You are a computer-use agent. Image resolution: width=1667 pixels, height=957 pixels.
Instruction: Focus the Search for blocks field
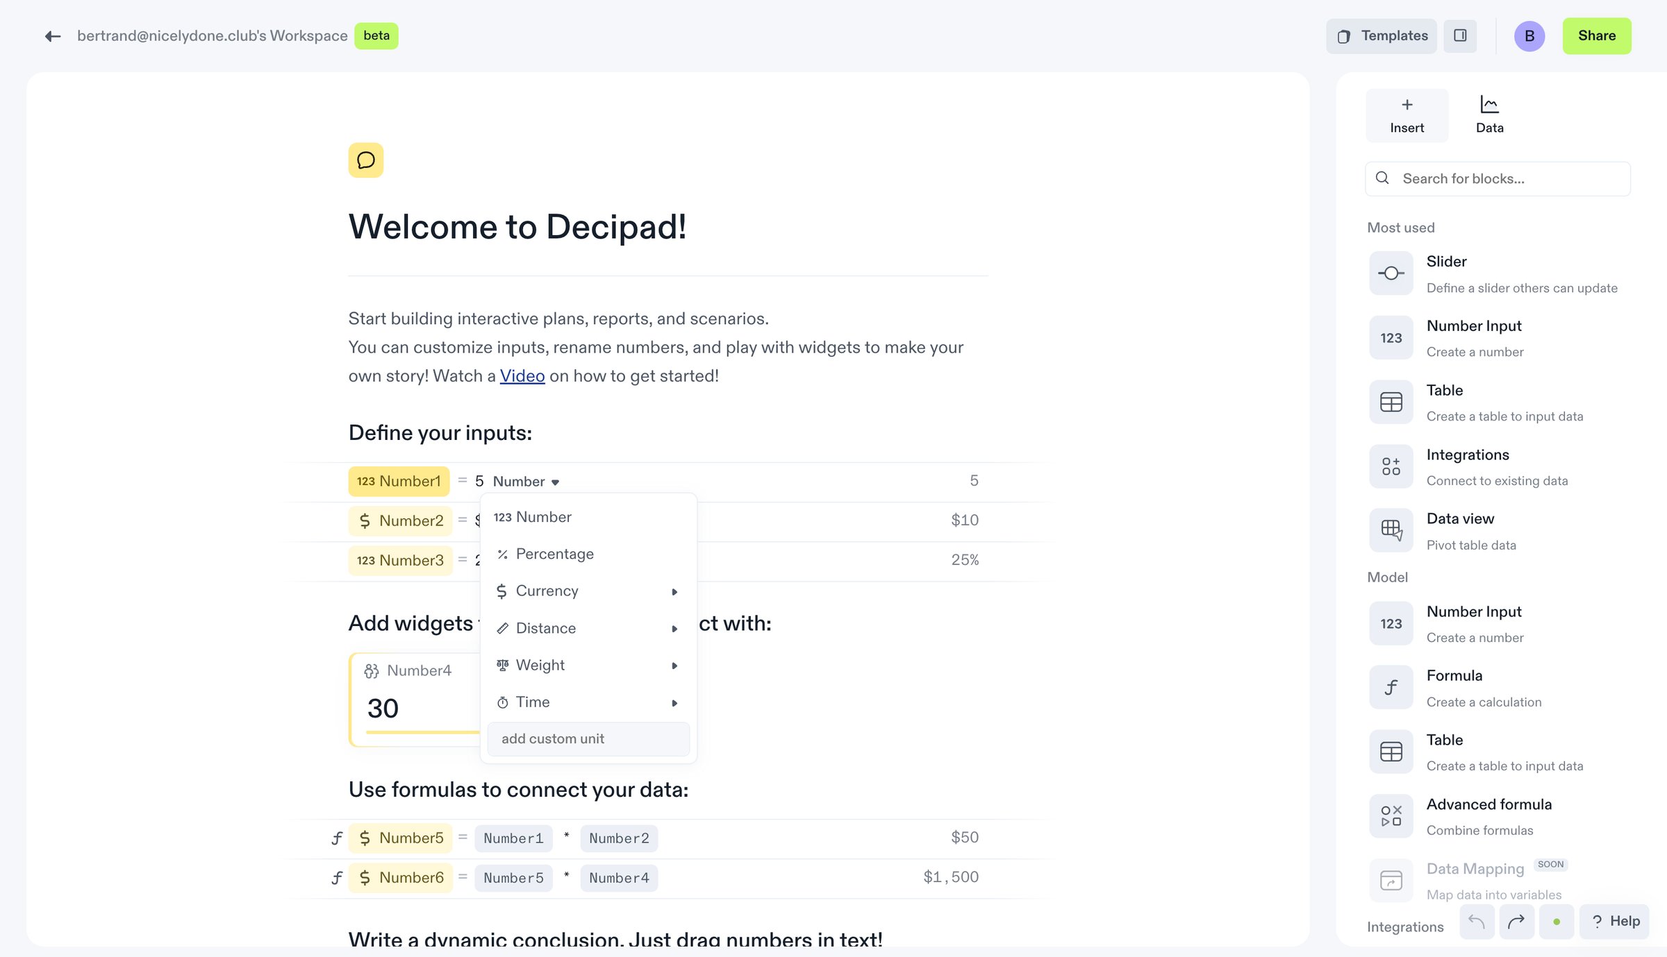click(x=1498, y=179)
